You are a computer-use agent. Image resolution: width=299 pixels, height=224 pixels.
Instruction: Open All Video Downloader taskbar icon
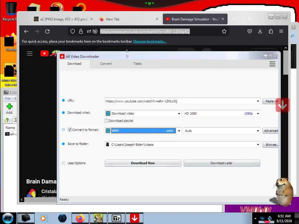pyautogui.click(x=134, y=218)
